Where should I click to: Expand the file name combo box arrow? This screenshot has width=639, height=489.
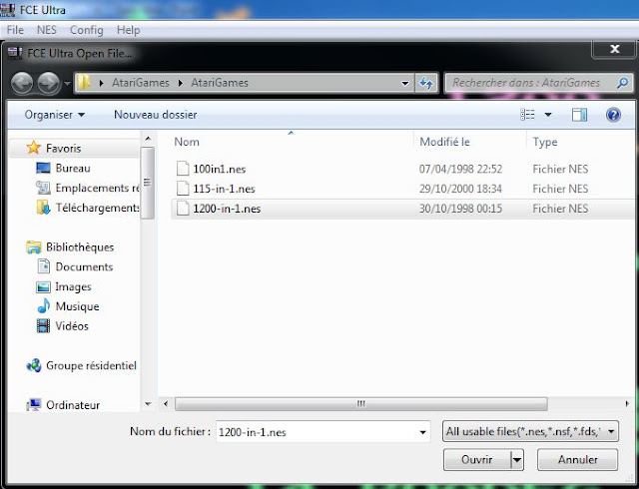(x=422, y=432)
